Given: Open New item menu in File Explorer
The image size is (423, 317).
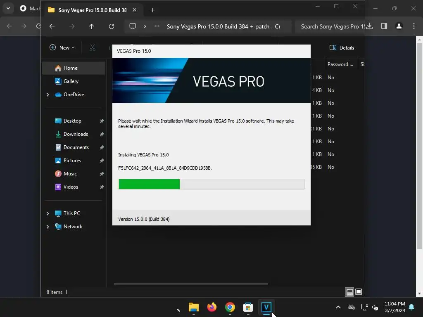Looking at the screenshot, I should (x=62, y=48).
